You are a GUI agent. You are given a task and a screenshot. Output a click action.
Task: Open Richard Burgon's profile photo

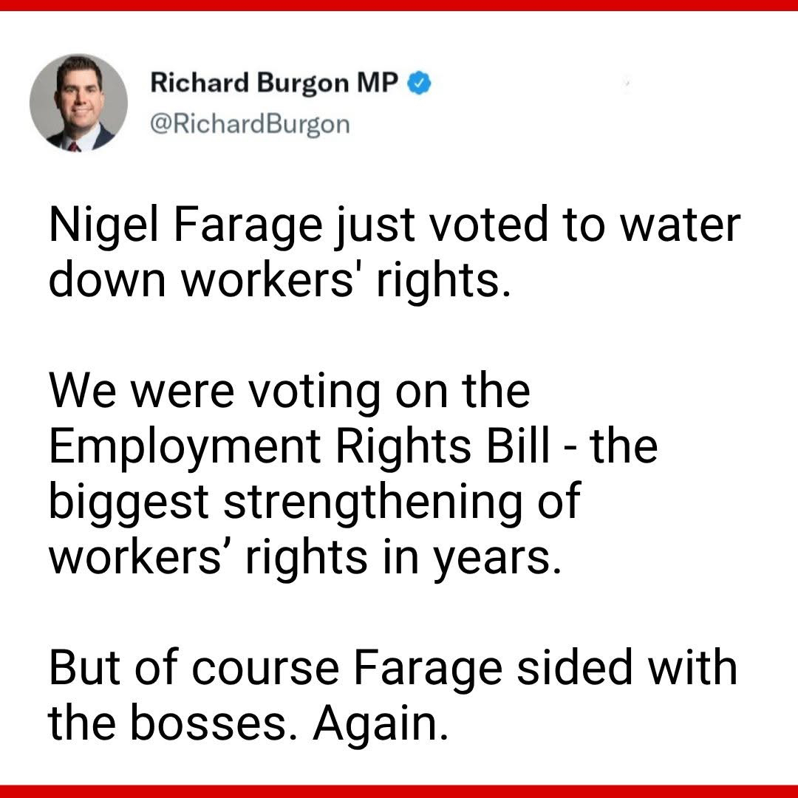click(x=78, y=103)
